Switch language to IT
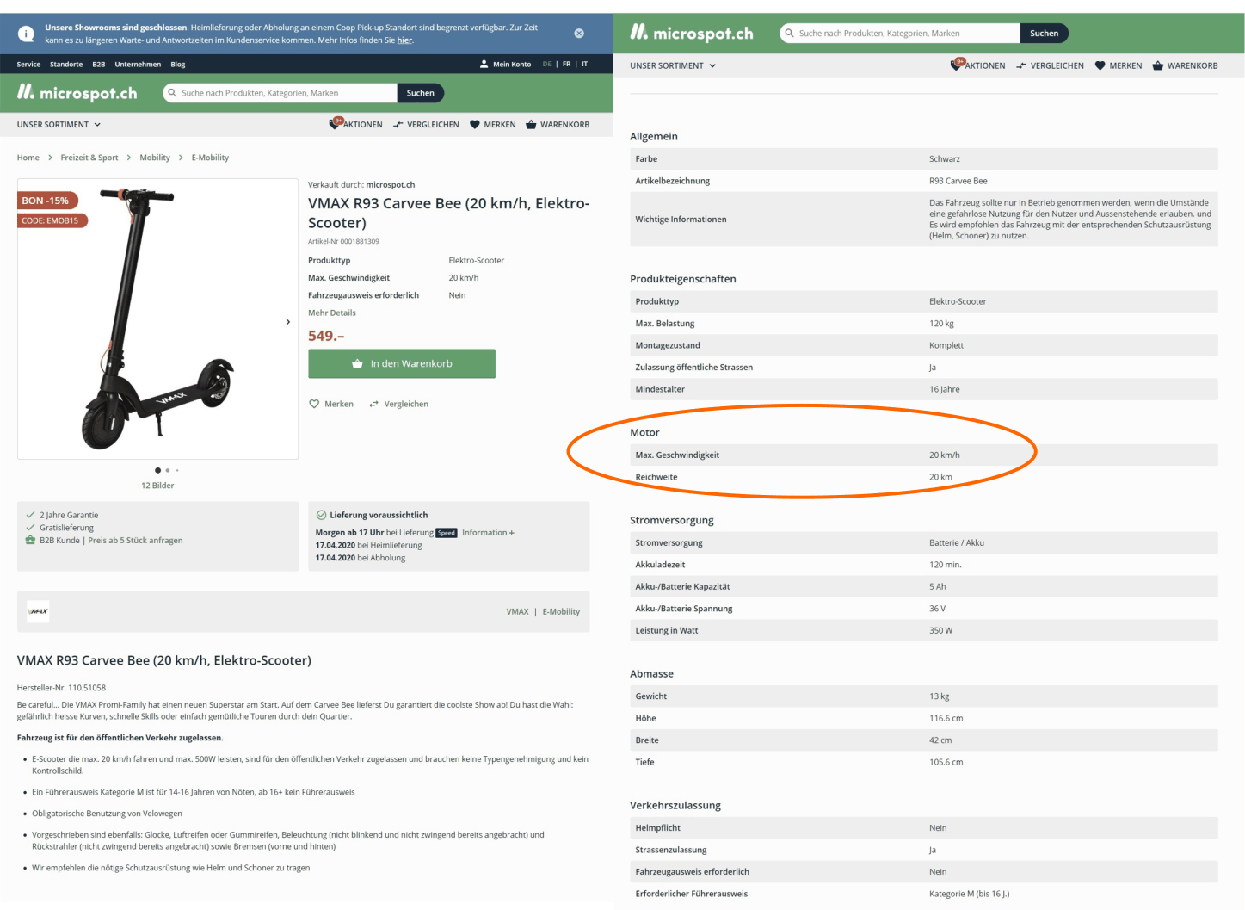 (585, 65)
